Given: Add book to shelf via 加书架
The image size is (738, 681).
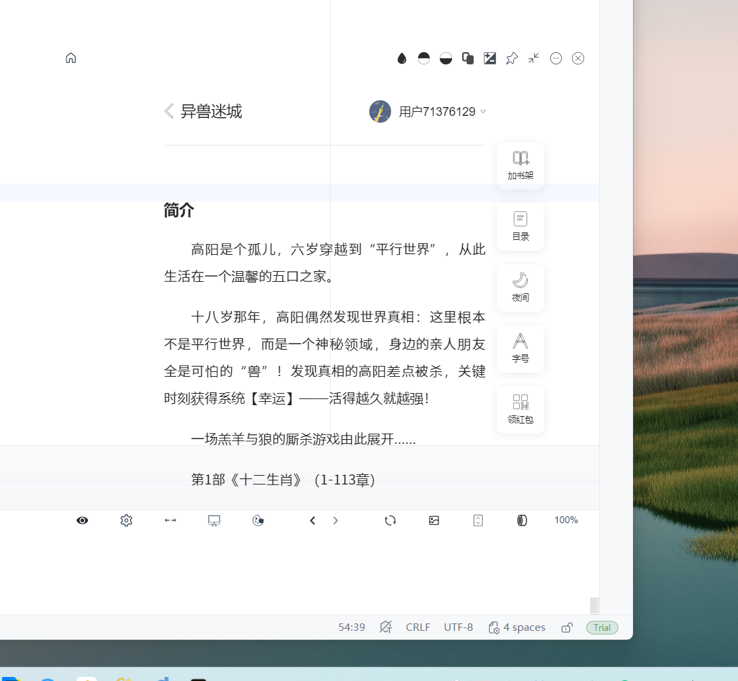Looking at the screenshot, I should coord(520,165).
